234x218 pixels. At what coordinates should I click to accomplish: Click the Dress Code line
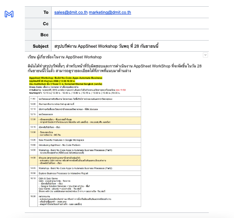54,87
